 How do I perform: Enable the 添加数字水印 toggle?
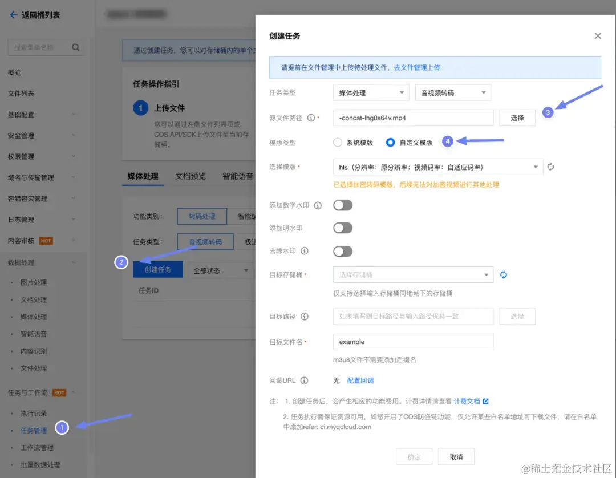coord(343,204)
